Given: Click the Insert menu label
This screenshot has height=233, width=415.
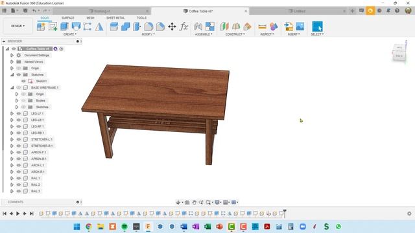Looking at the screenshot, I should click(294, 34).
